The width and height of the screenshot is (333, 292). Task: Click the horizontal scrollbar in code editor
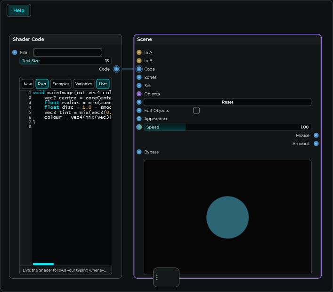click(43, 264)
